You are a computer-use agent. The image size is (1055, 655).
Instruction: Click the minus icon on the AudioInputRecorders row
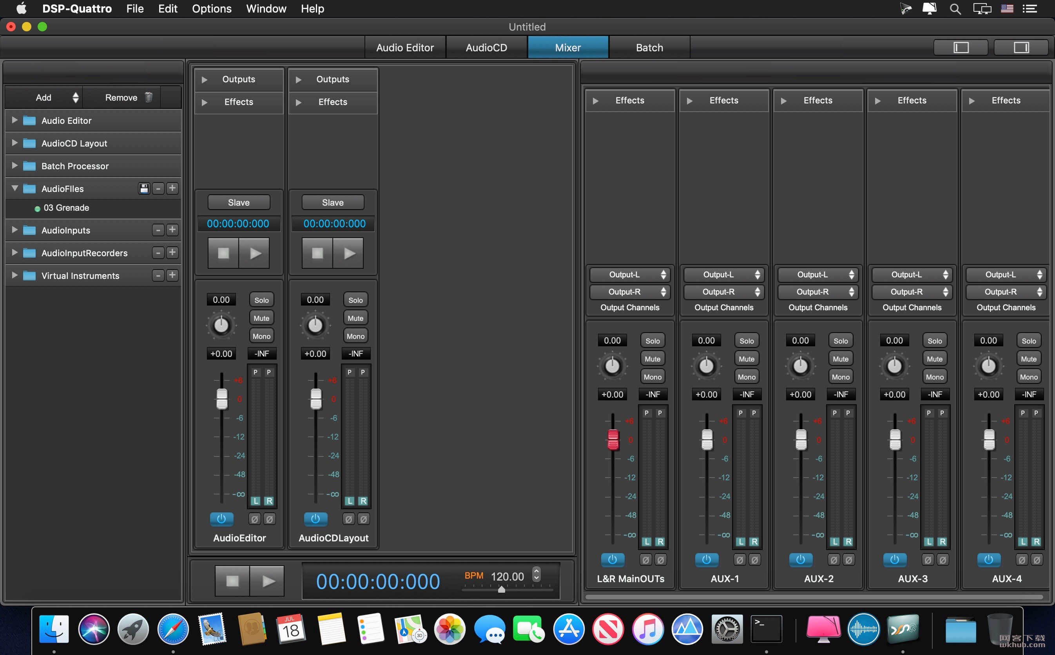tap(158, 253)
